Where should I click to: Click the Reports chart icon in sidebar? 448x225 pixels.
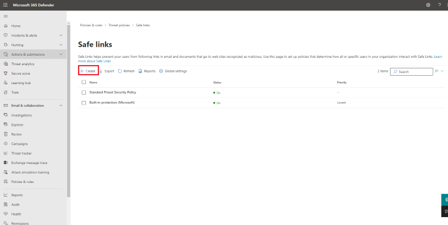click(5, 195)
